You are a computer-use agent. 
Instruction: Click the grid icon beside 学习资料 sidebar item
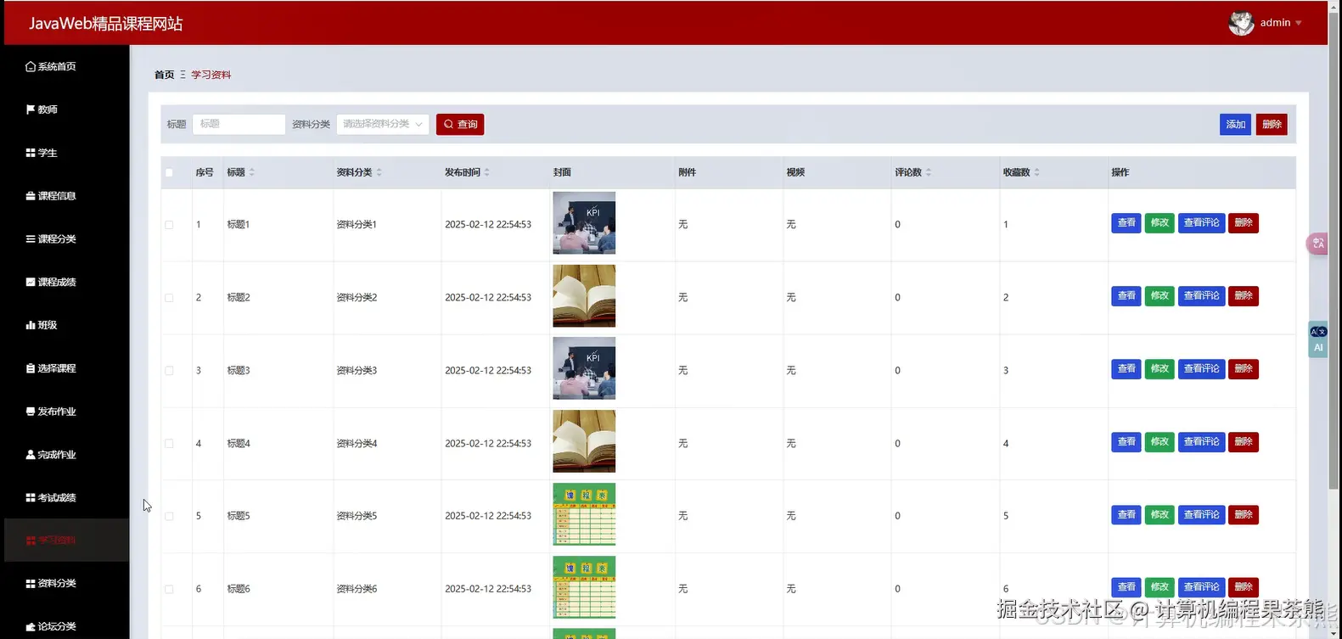click(x=31, y=541)
